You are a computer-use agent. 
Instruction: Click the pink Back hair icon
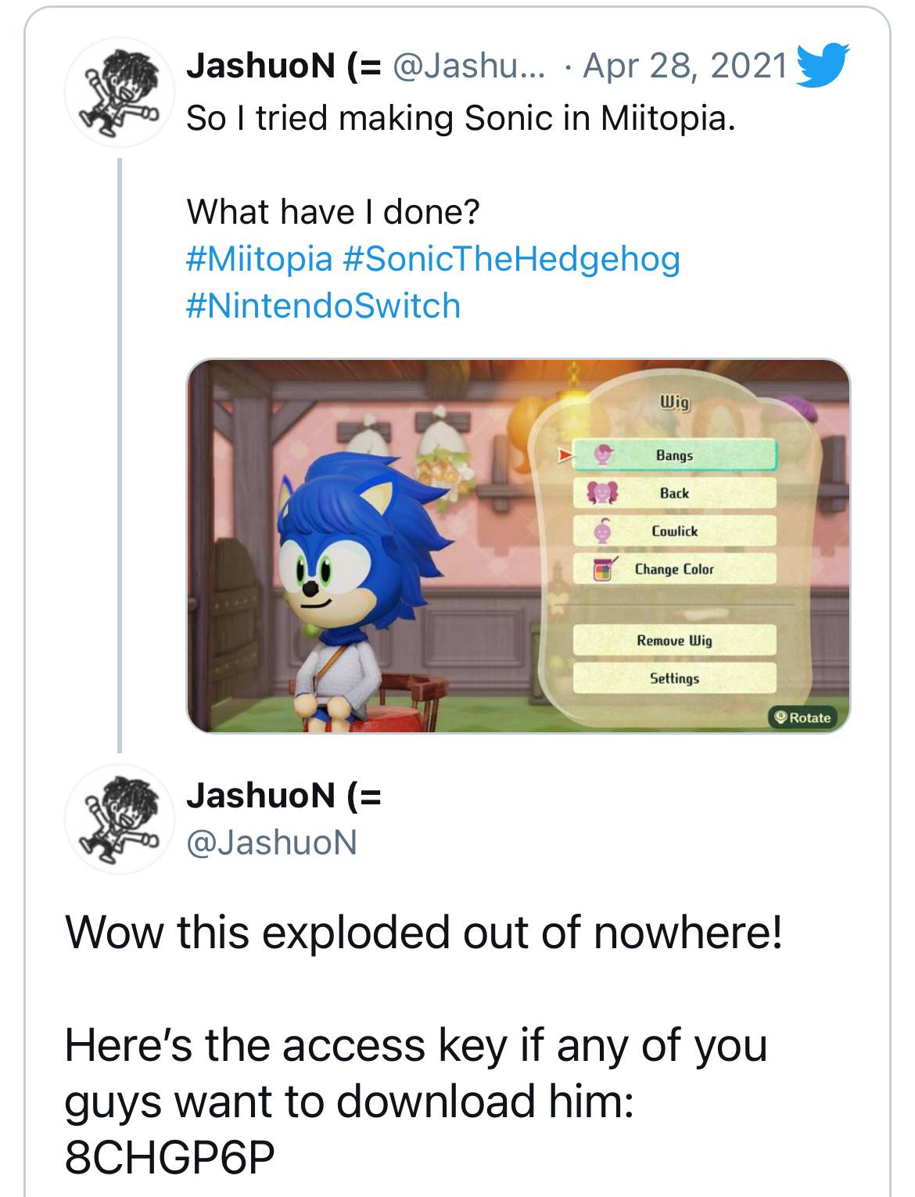point(602,493)
